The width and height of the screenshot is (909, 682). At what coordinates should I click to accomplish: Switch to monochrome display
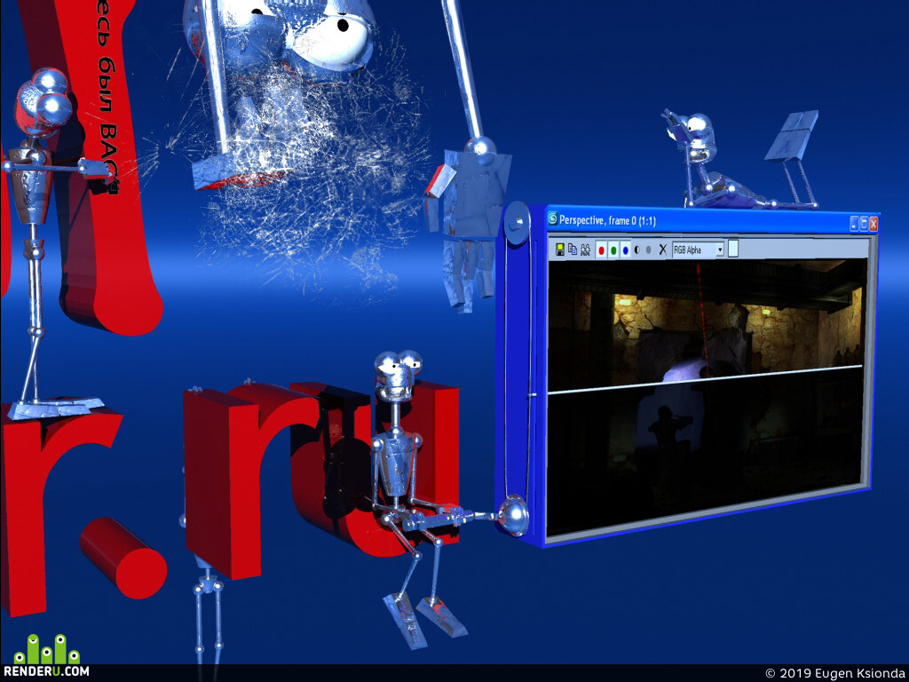[x=649, y=250]
